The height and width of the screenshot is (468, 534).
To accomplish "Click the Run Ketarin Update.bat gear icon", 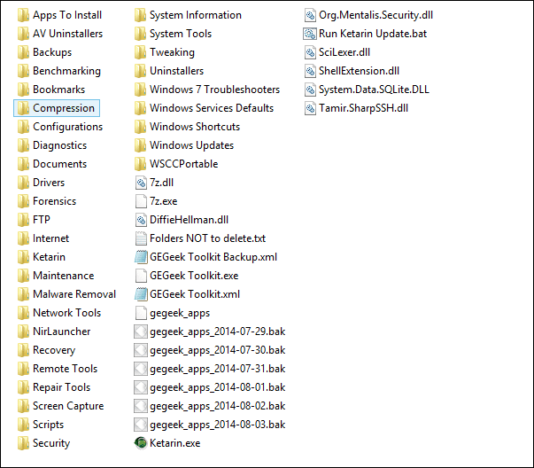I will (310, 34).
